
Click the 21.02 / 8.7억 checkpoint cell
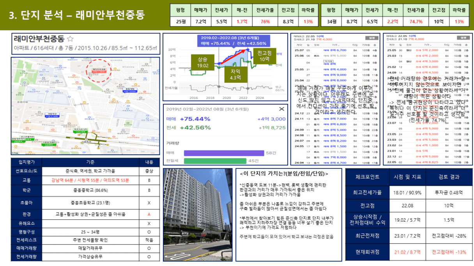[x=407, y=252]
